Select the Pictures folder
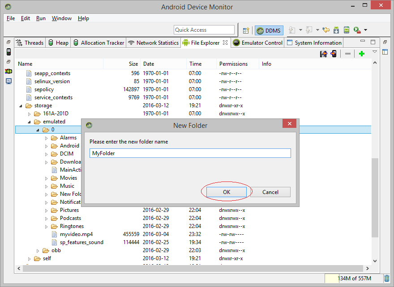394x287 pixels. [69, 210]
